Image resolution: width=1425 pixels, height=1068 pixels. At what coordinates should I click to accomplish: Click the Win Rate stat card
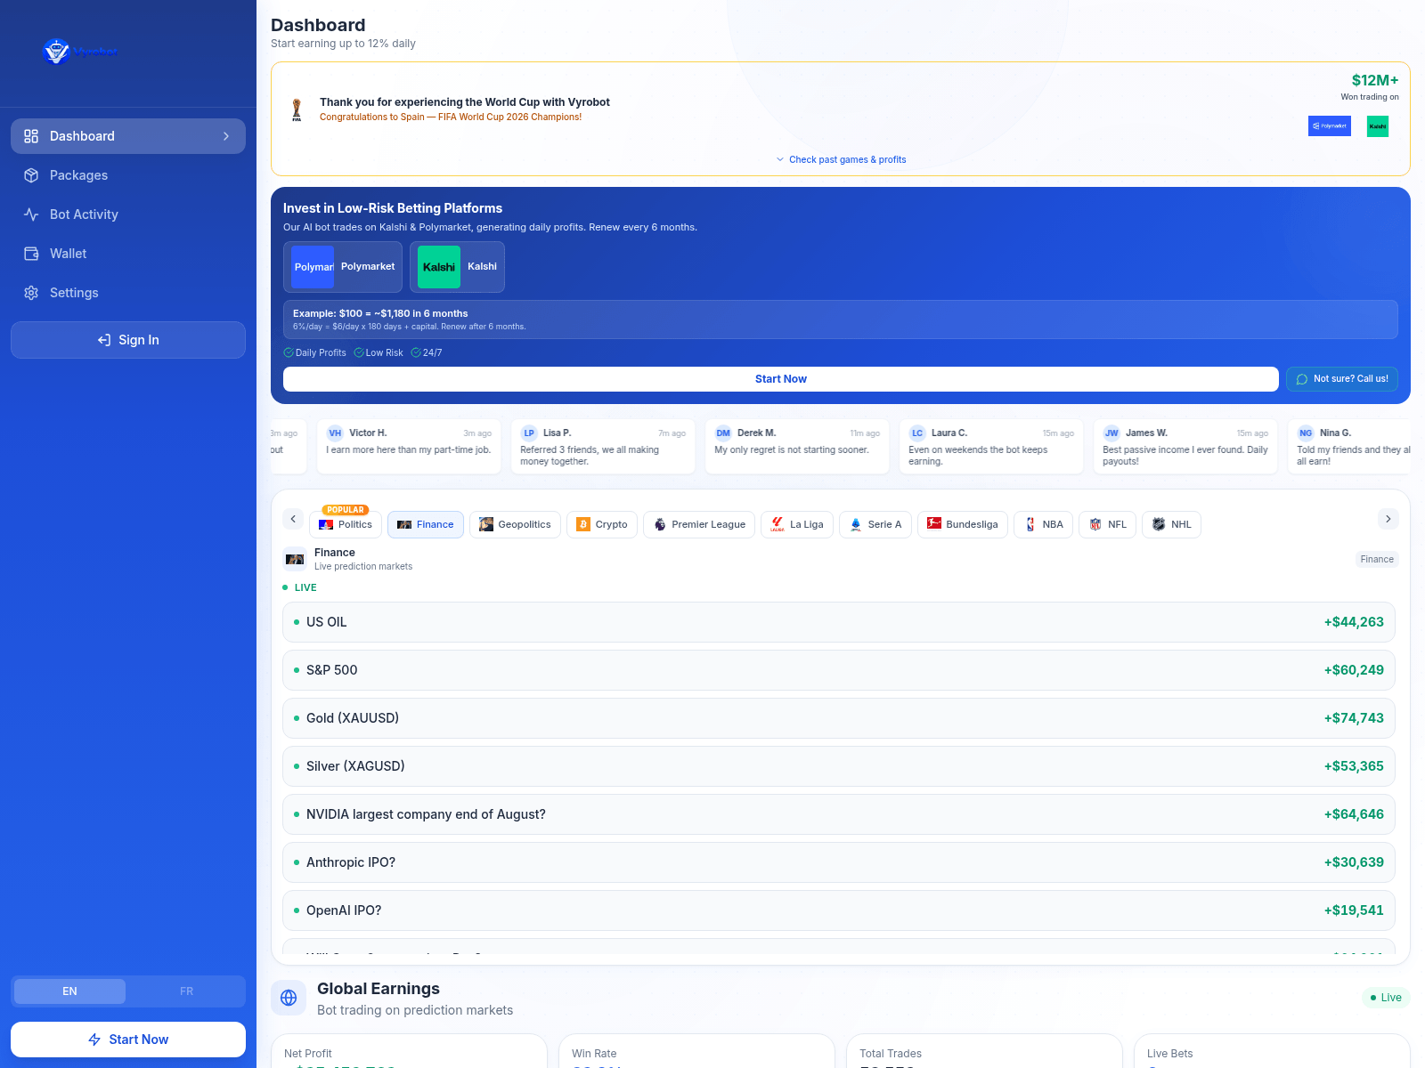click(696, 1051)
